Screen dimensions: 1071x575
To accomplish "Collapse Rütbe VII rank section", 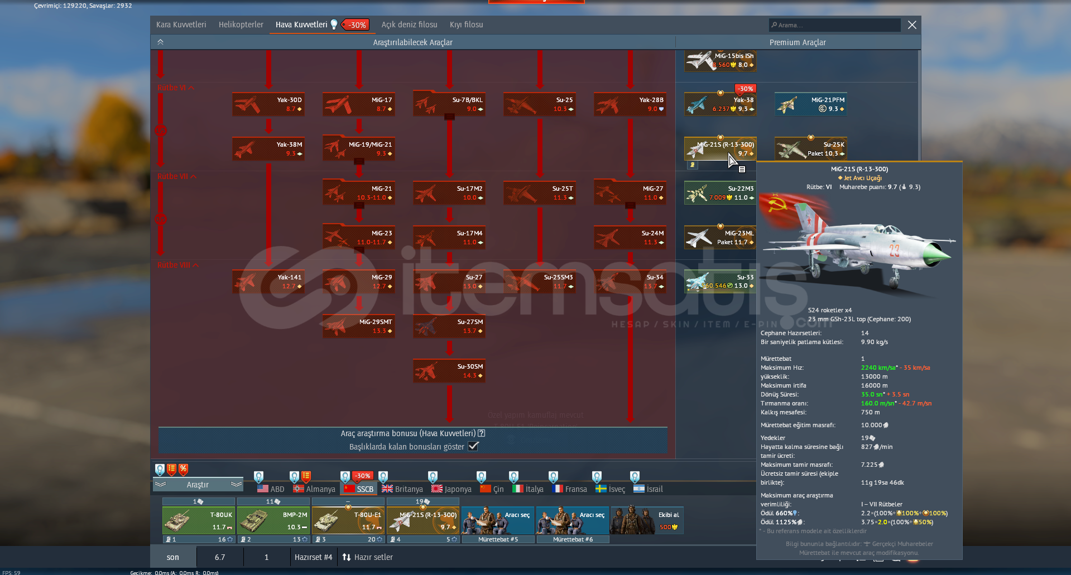I will 177,176.
